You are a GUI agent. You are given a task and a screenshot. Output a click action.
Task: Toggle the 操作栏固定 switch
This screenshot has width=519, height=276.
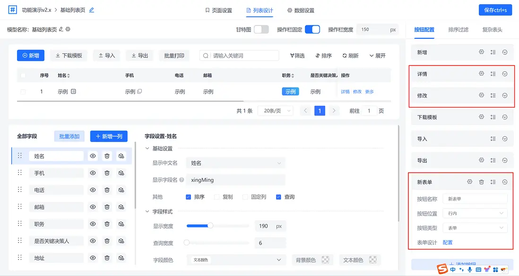(x=312, y=29)
